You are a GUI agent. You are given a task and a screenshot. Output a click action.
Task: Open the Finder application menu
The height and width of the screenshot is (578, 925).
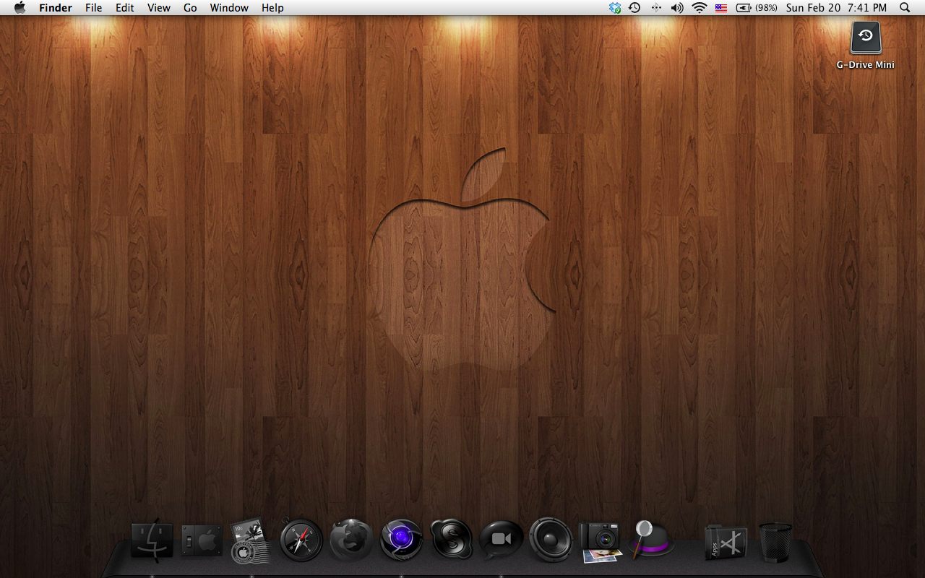click(x=56, y=8)
